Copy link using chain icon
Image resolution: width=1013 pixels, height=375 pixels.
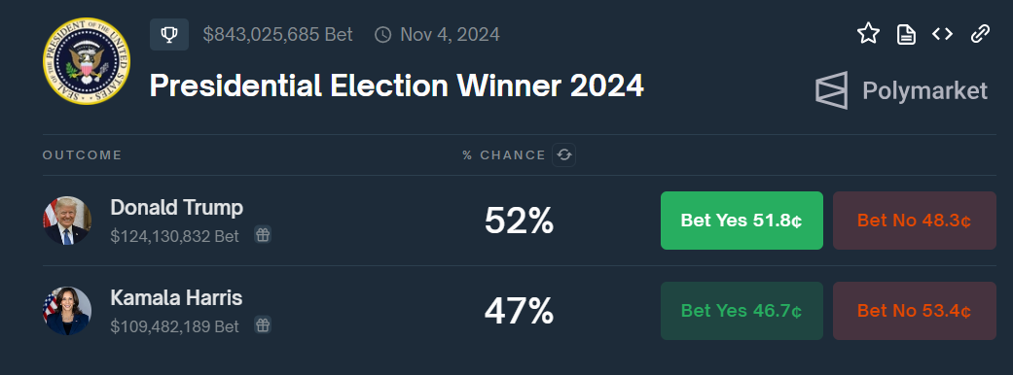980,34
